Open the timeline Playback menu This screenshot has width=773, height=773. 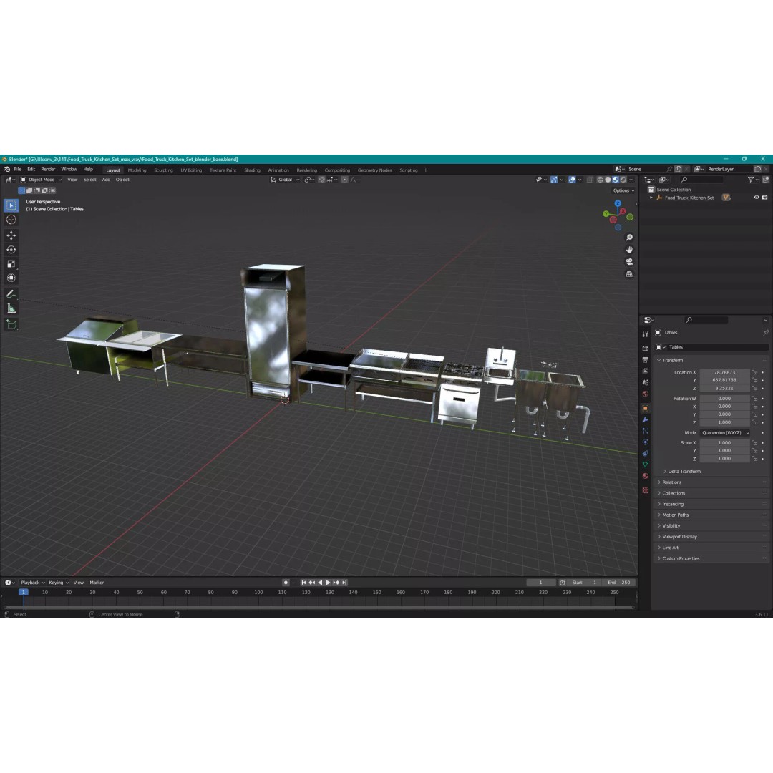pos(32,583)
